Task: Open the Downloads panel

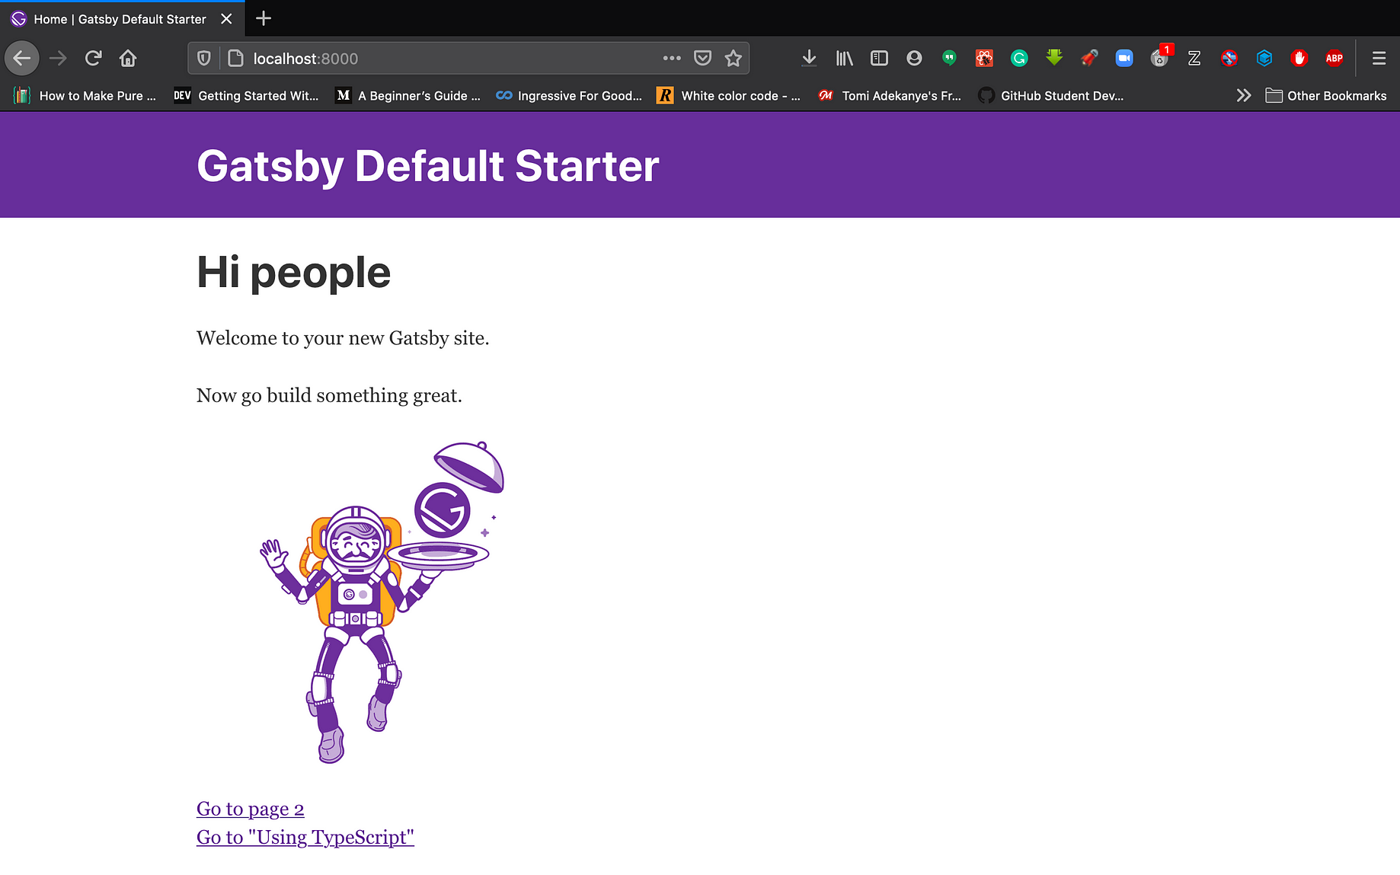Action: tap(809, 58)
